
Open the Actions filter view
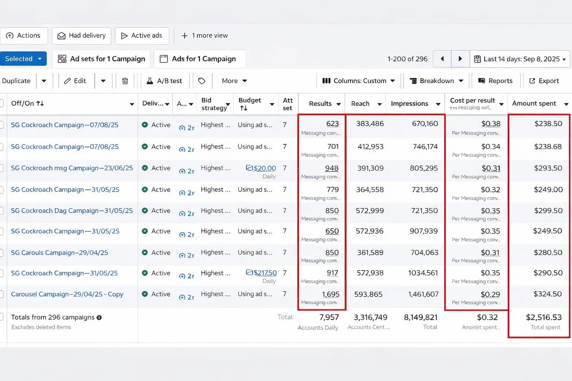tap(24, 36)
